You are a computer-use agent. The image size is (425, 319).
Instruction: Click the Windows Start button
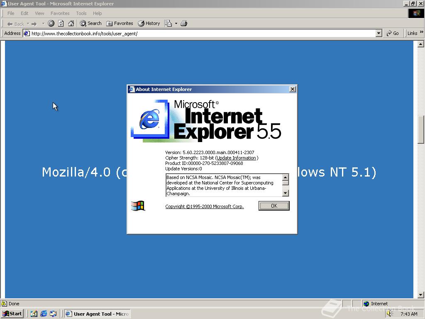tap(12, 314)
